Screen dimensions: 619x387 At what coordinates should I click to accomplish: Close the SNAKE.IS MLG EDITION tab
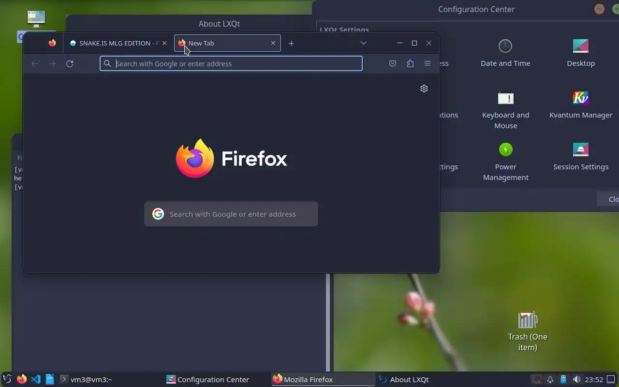point(164,43)
